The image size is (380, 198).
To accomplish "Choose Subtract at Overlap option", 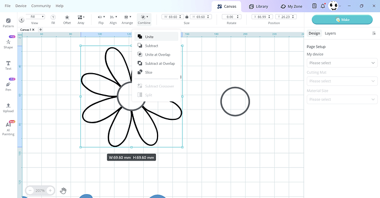I will point(156,63).
